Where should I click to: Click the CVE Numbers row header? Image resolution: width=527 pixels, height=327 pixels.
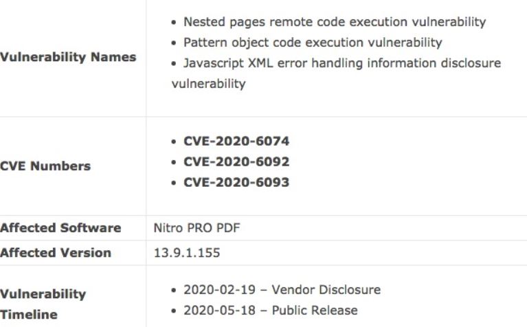(x=45, y=166)
